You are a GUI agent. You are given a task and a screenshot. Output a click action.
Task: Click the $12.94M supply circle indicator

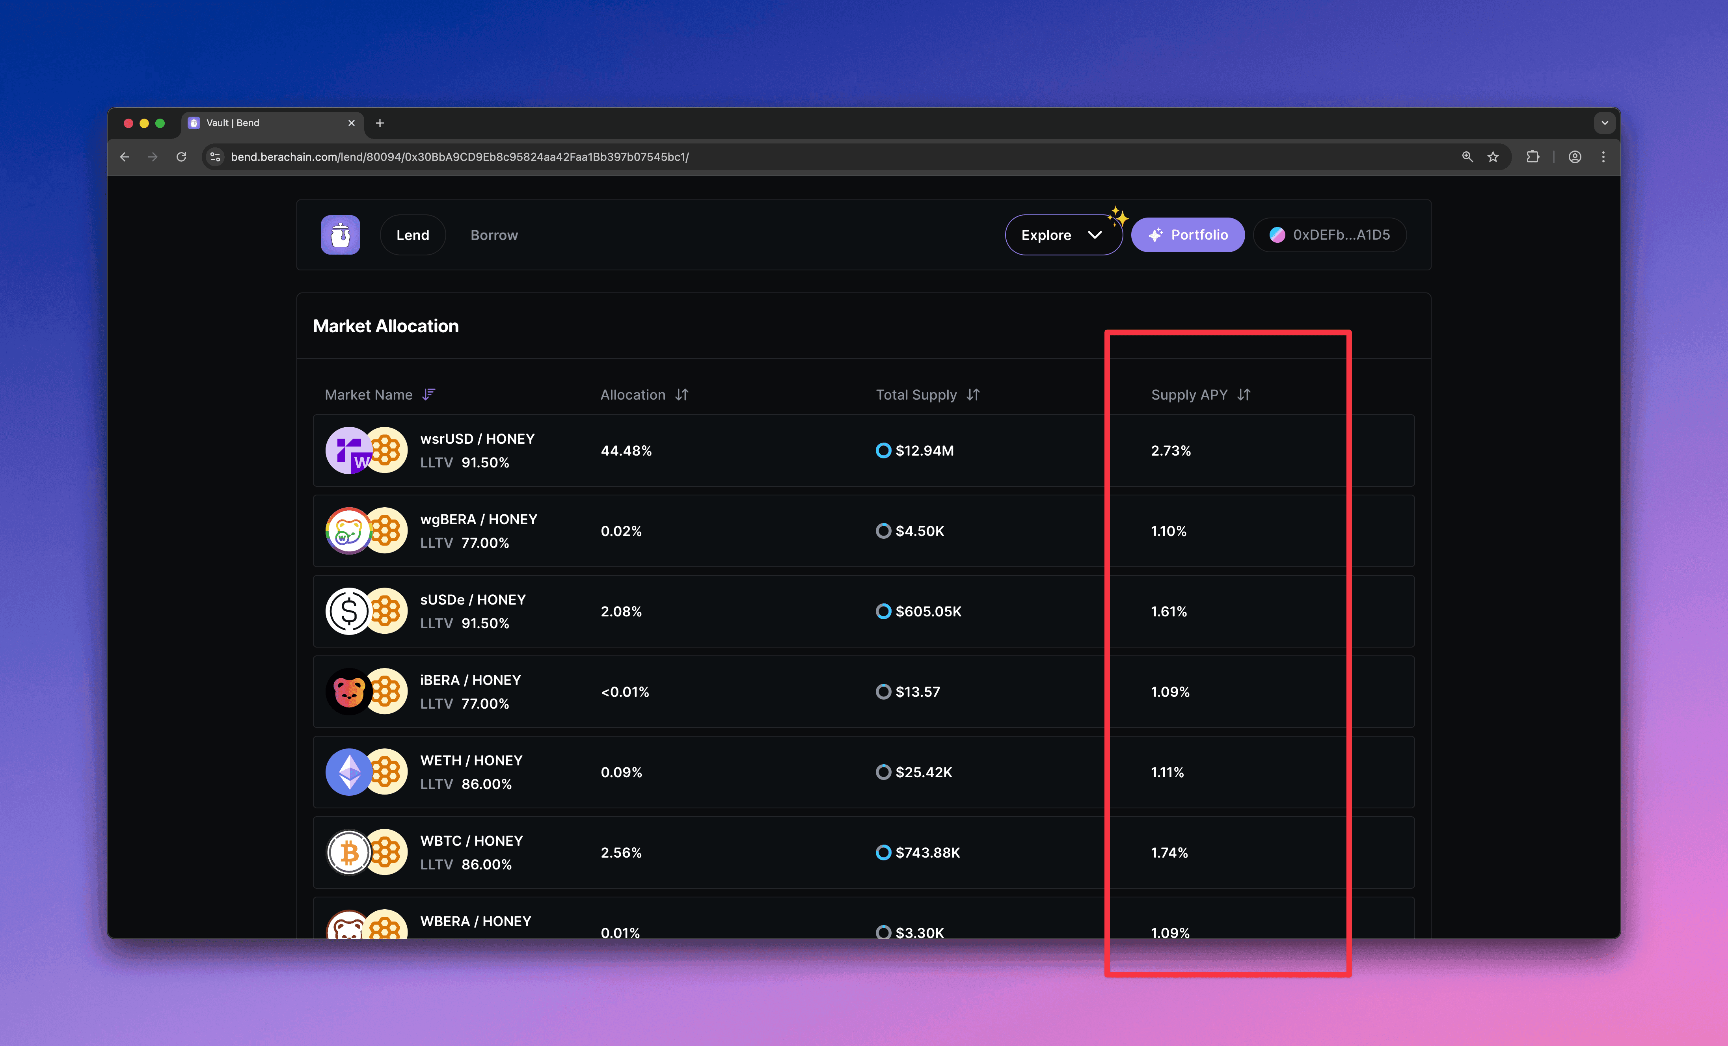pyautogui.click(x=884, y=450)
